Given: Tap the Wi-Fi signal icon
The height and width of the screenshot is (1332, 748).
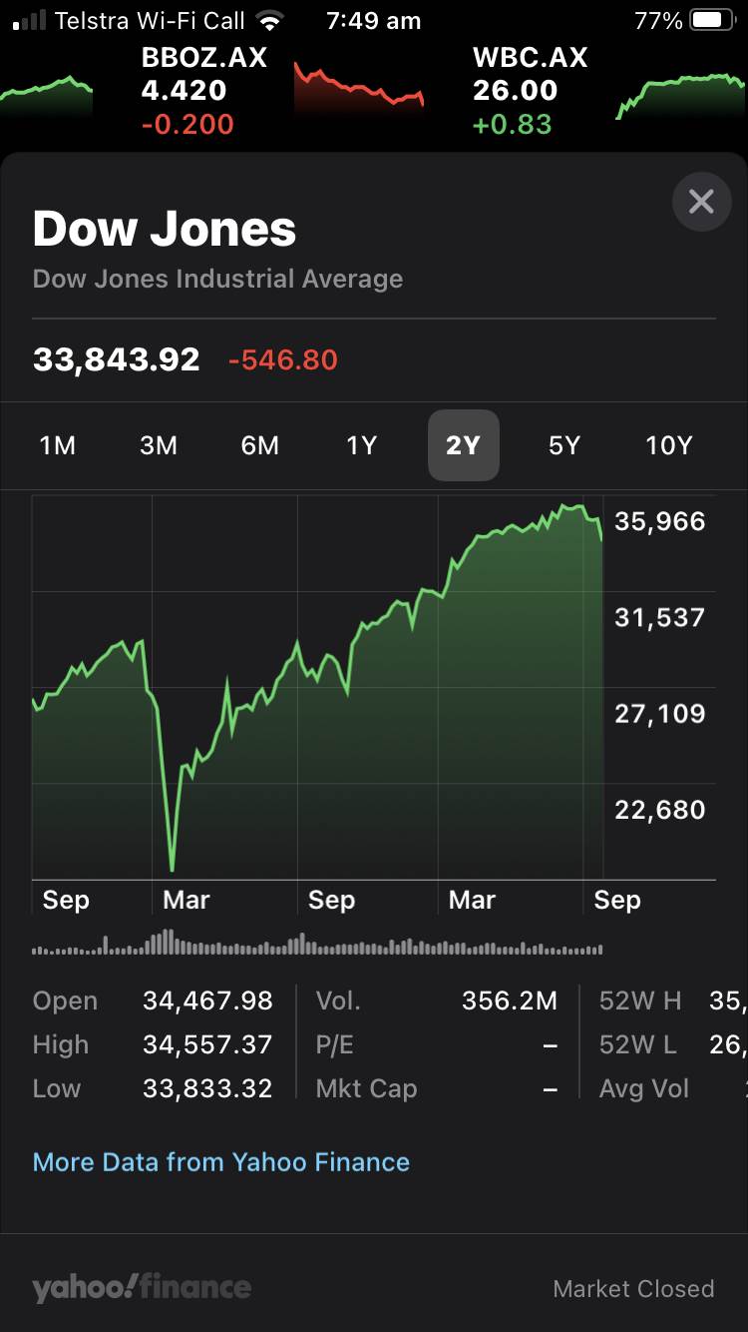Looking at the screenshot, I should point(269,20).
